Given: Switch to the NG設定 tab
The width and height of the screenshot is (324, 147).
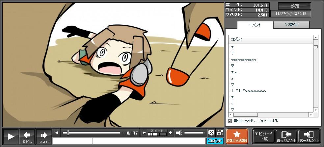Looking at the screenshot, I should [x=291, y=25].
